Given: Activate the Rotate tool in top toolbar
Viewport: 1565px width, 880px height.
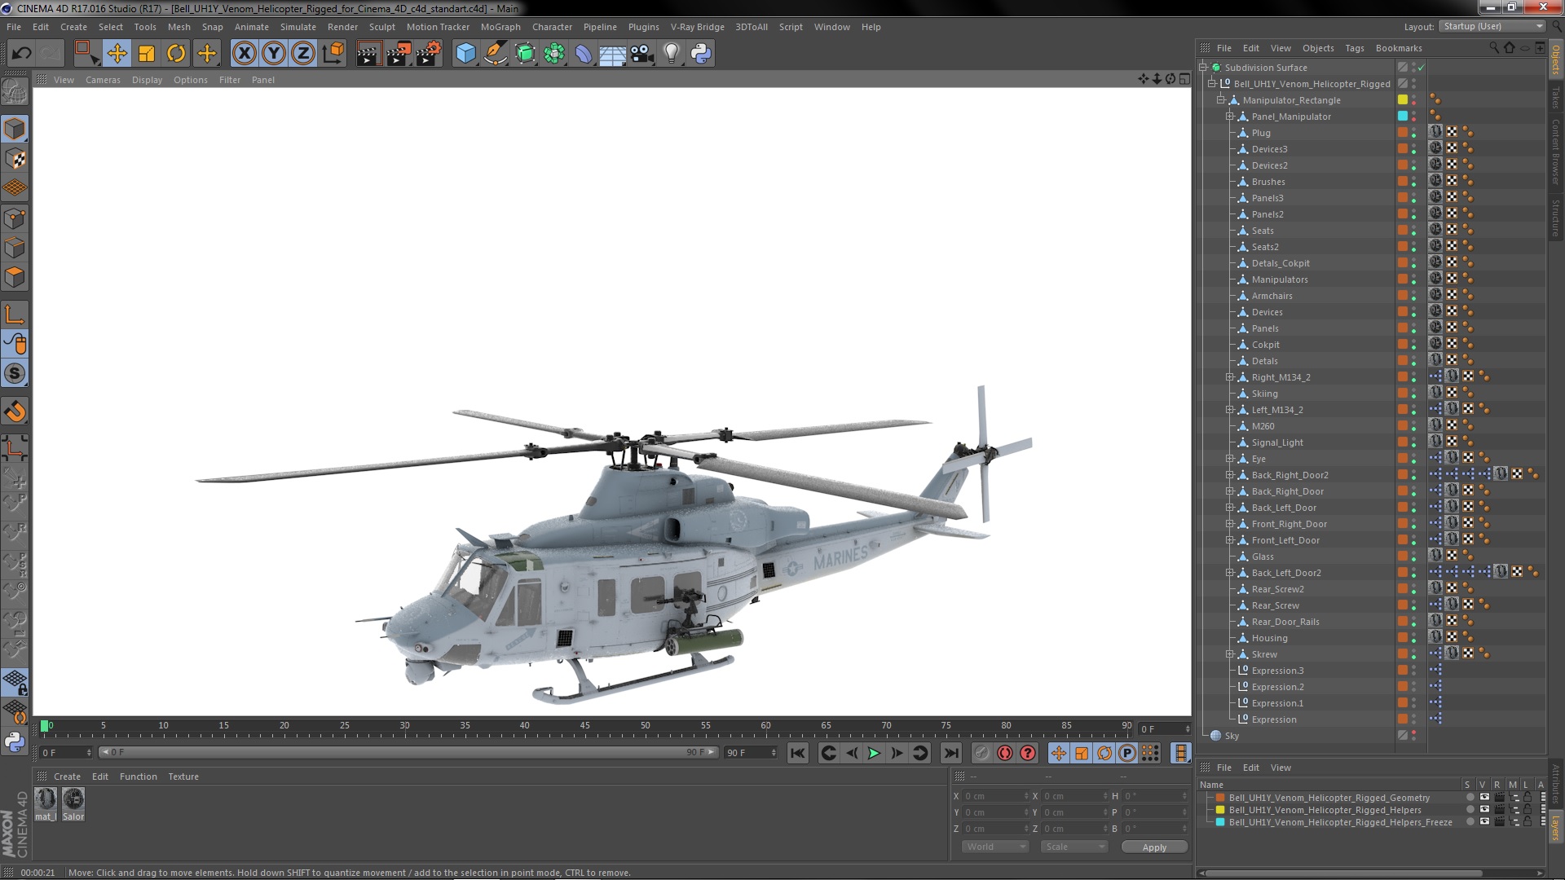Looking at the screenshot, I should pyautogui.click(x=176, y=54).
